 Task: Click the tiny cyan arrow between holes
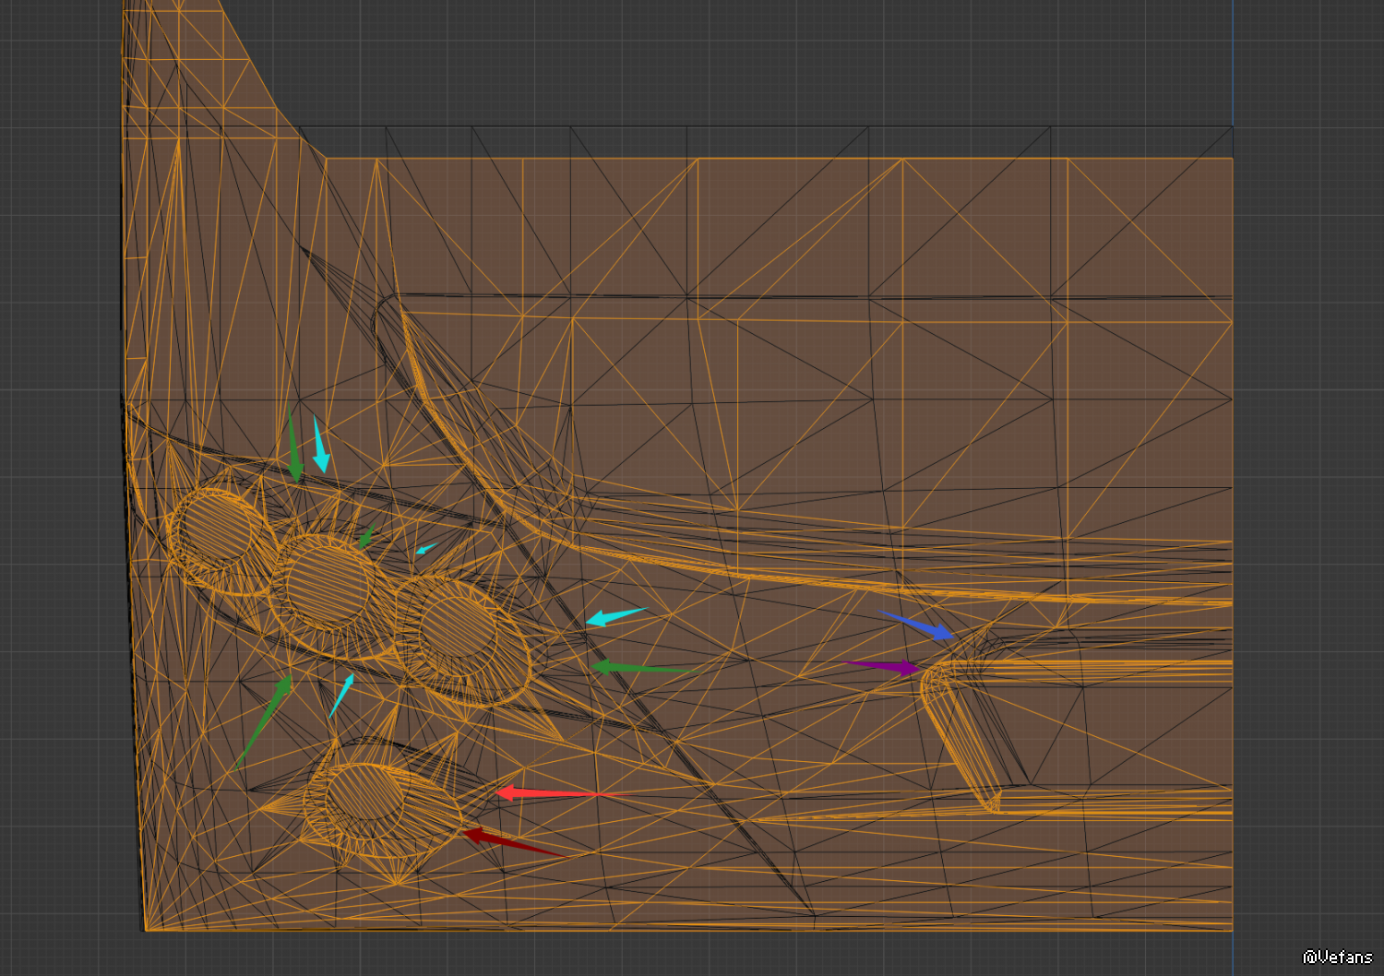click(x=424, y=550)
